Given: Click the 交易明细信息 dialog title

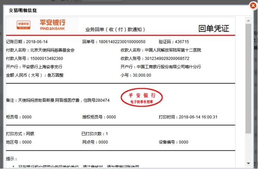Looking at the screenshot, I should 23,10.
